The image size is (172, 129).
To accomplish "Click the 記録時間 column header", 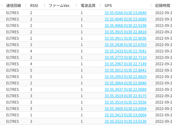I will coord(162,5).
